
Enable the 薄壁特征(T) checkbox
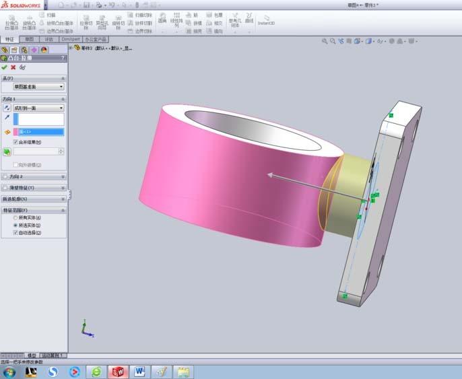5,188
